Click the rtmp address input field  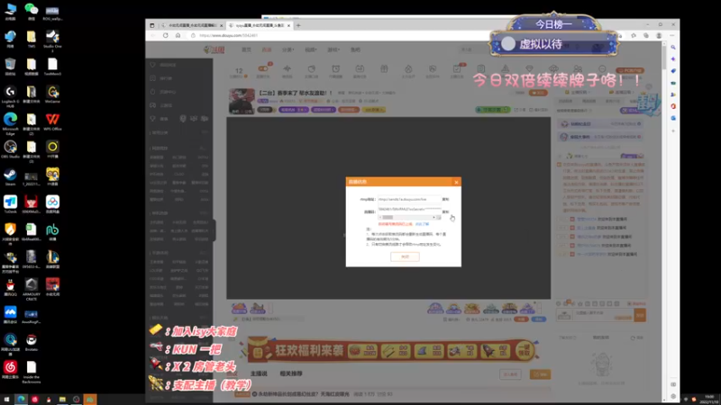point(409,199)
